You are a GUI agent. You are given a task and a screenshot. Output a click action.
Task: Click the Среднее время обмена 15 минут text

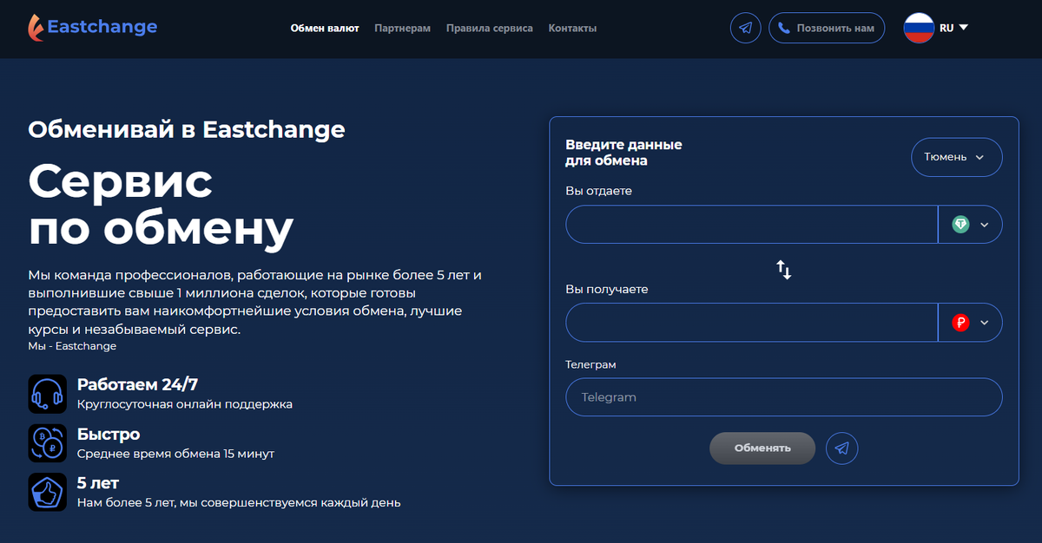pos(176,454)
